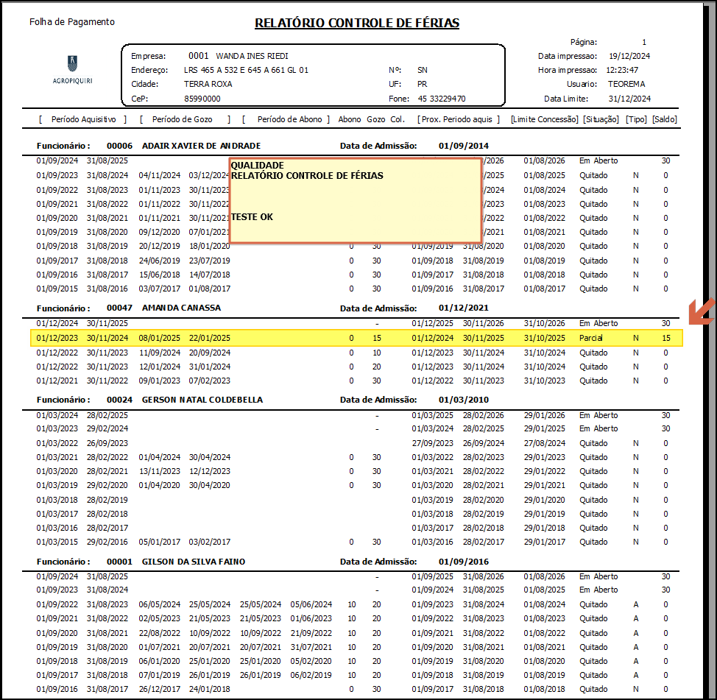Click the limit date 27/08/2024

point(545,443)
